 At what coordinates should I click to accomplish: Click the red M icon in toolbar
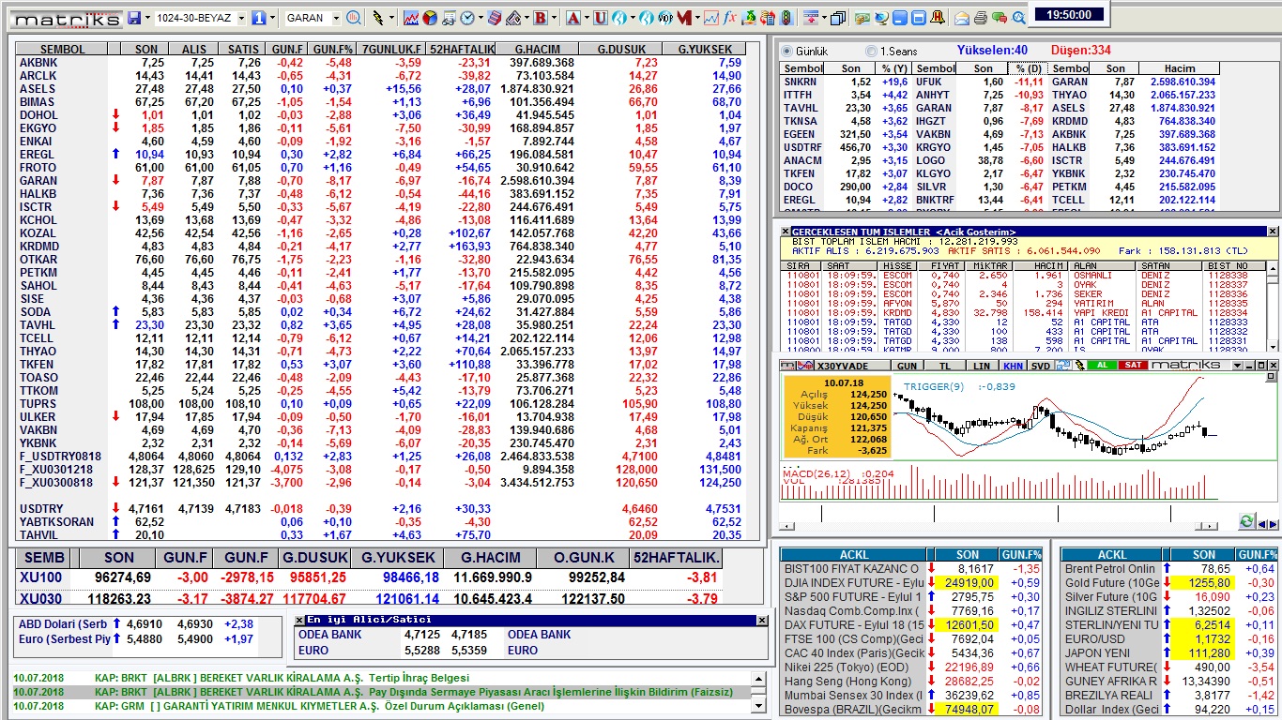684,18
